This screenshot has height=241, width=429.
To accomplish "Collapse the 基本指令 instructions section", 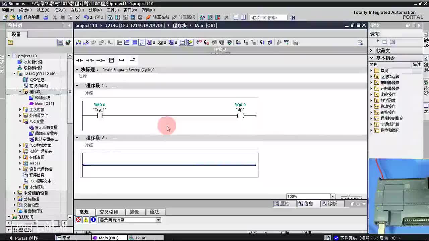I will click(371, 58).
